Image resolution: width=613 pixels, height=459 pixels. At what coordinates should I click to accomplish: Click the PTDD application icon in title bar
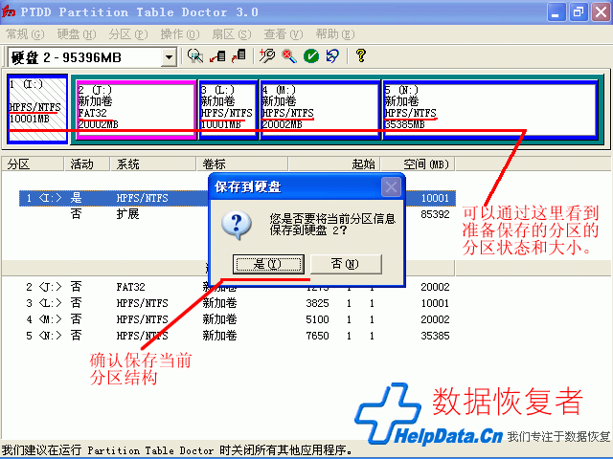click(9, 11)
